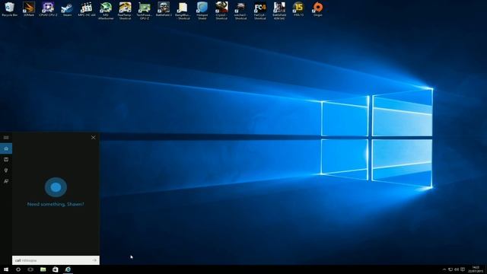The width and height of the screenshot is (487, 274).
Task: Select the Hotspot Shield desktop shortcut
Action: pyautogui.click(x=202, y=11)
